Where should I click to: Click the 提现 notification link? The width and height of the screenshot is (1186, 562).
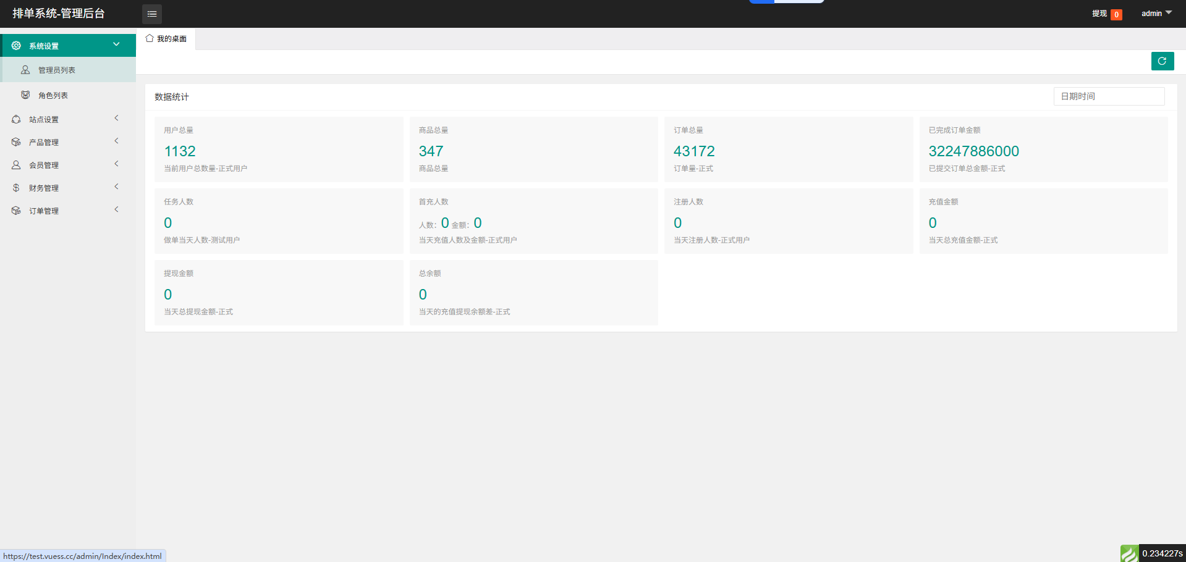(1099, 14)
